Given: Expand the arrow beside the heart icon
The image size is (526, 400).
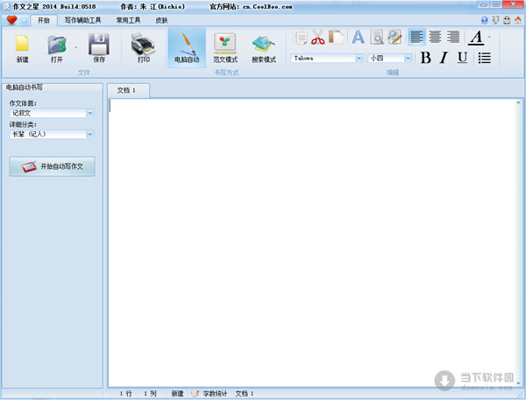Looking at the screenshot, I should click(x=25, y=21).
